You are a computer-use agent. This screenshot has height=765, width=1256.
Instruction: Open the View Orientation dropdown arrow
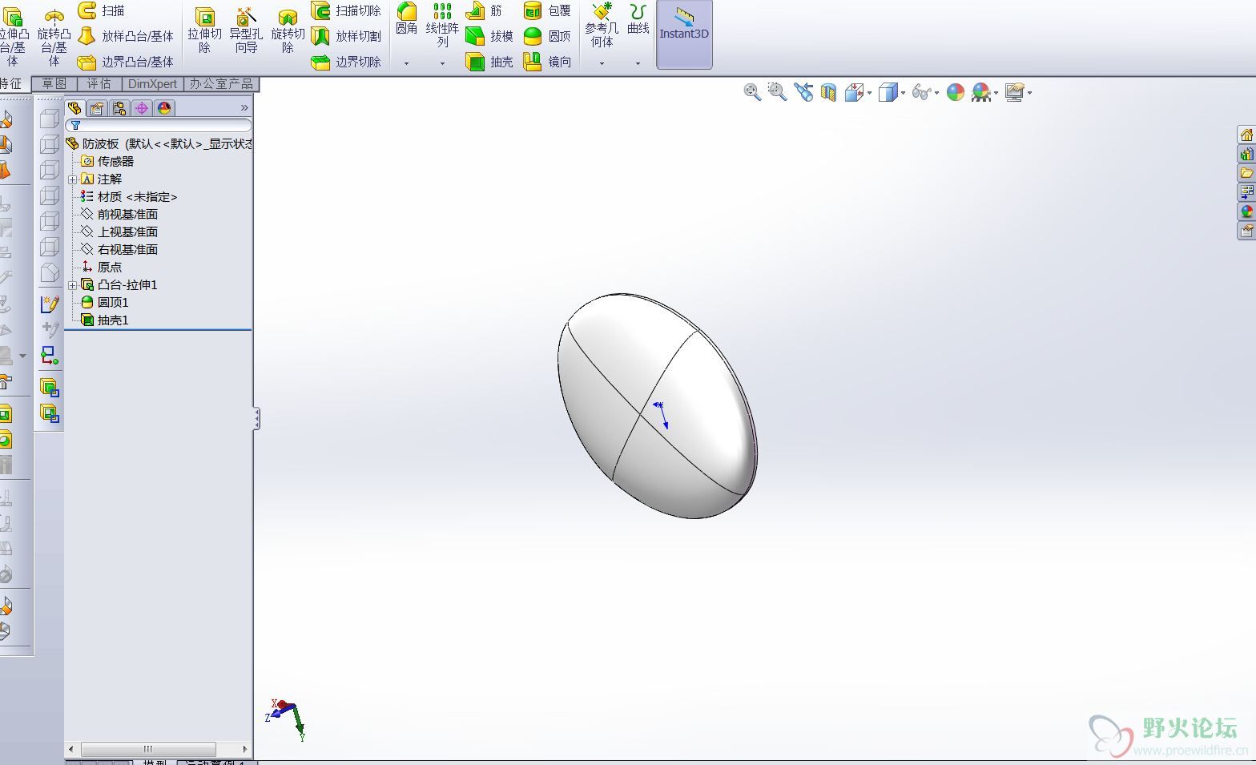coord(869,93)
